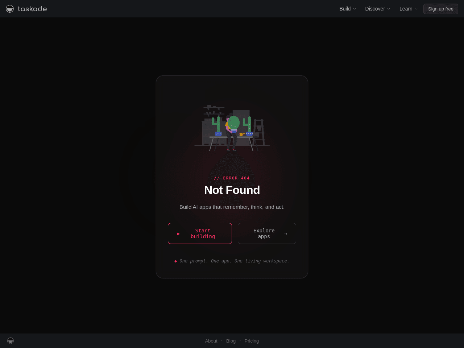Open the Pricing footer link

[x=252, y=341]
